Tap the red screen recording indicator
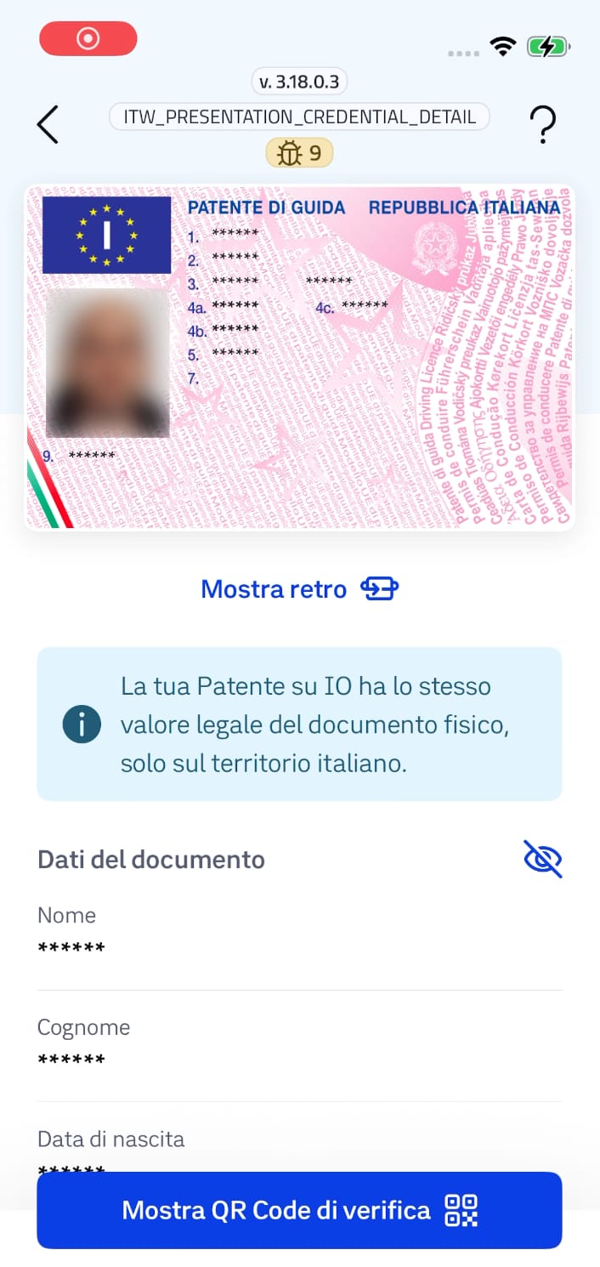 [88, 38]
